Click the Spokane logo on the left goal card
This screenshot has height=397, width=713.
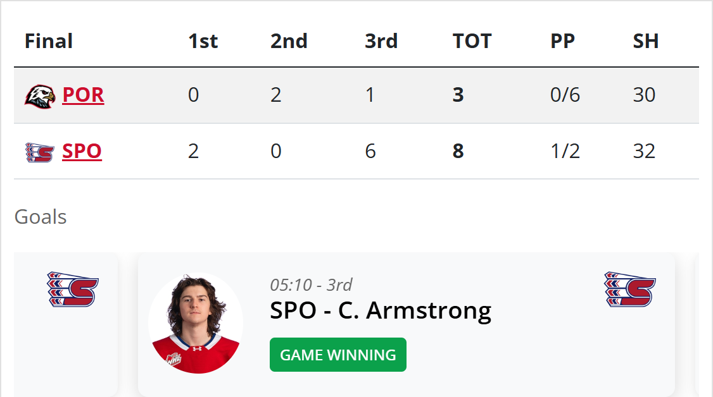point(73,290)
